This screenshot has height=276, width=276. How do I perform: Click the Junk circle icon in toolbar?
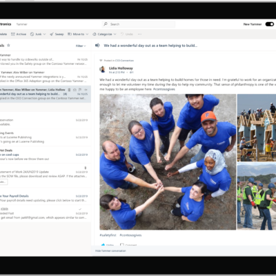tap(32, 34)
